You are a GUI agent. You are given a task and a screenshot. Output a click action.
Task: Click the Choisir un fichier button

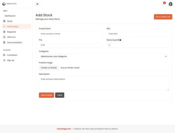(49, 68)
